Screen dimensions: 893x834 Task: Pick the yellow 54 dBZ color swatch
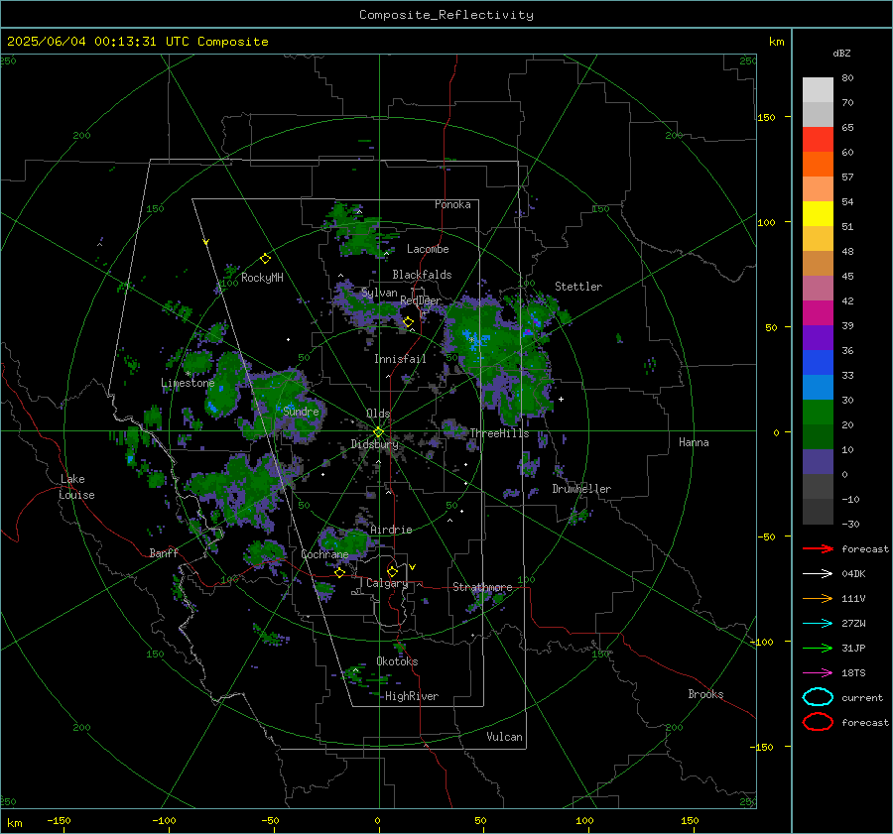tap(818, 214)
